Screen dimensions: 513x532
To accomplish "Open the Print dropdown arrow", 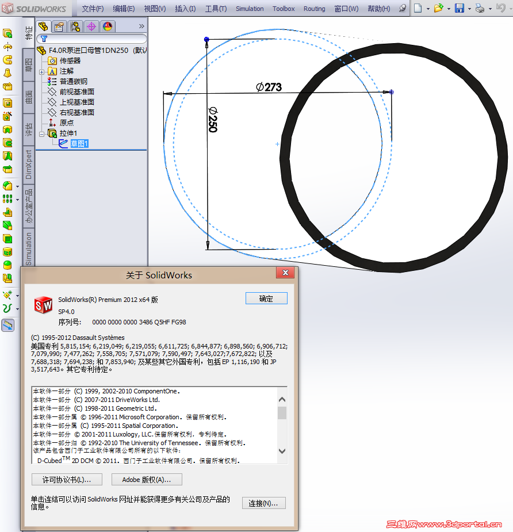I will 490,9.
